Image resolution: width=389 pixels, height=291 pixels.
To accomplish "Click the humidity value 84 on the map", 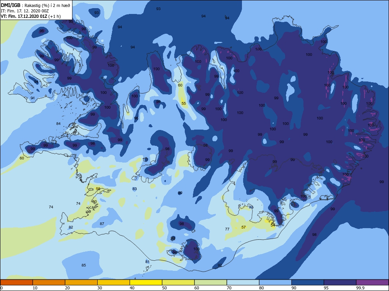I will tap(58, 123).
